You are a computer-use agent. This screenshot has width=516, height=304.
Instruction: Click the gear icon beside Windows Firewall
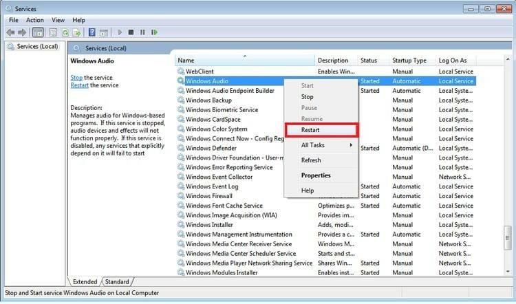pos(181,196)
